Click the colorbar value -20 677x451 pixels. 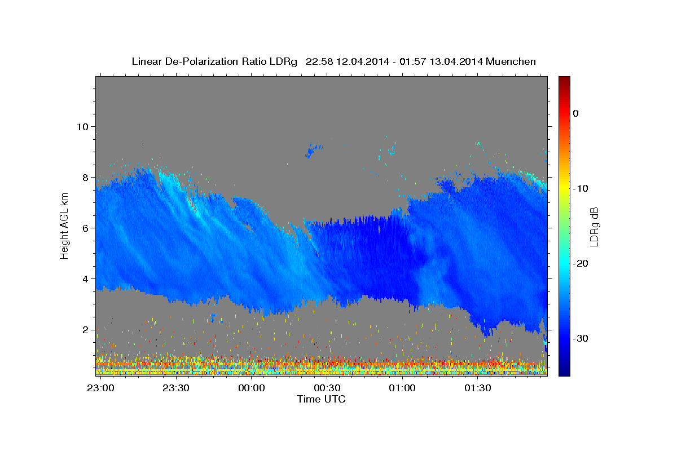point(581,263)
